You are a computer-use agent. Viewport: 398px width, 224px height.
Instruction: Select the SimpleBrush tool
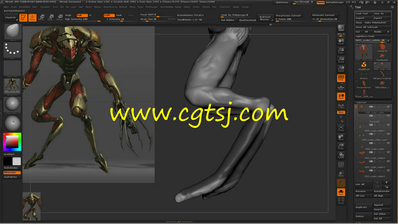pyautogui.click(x=364, y=66)
